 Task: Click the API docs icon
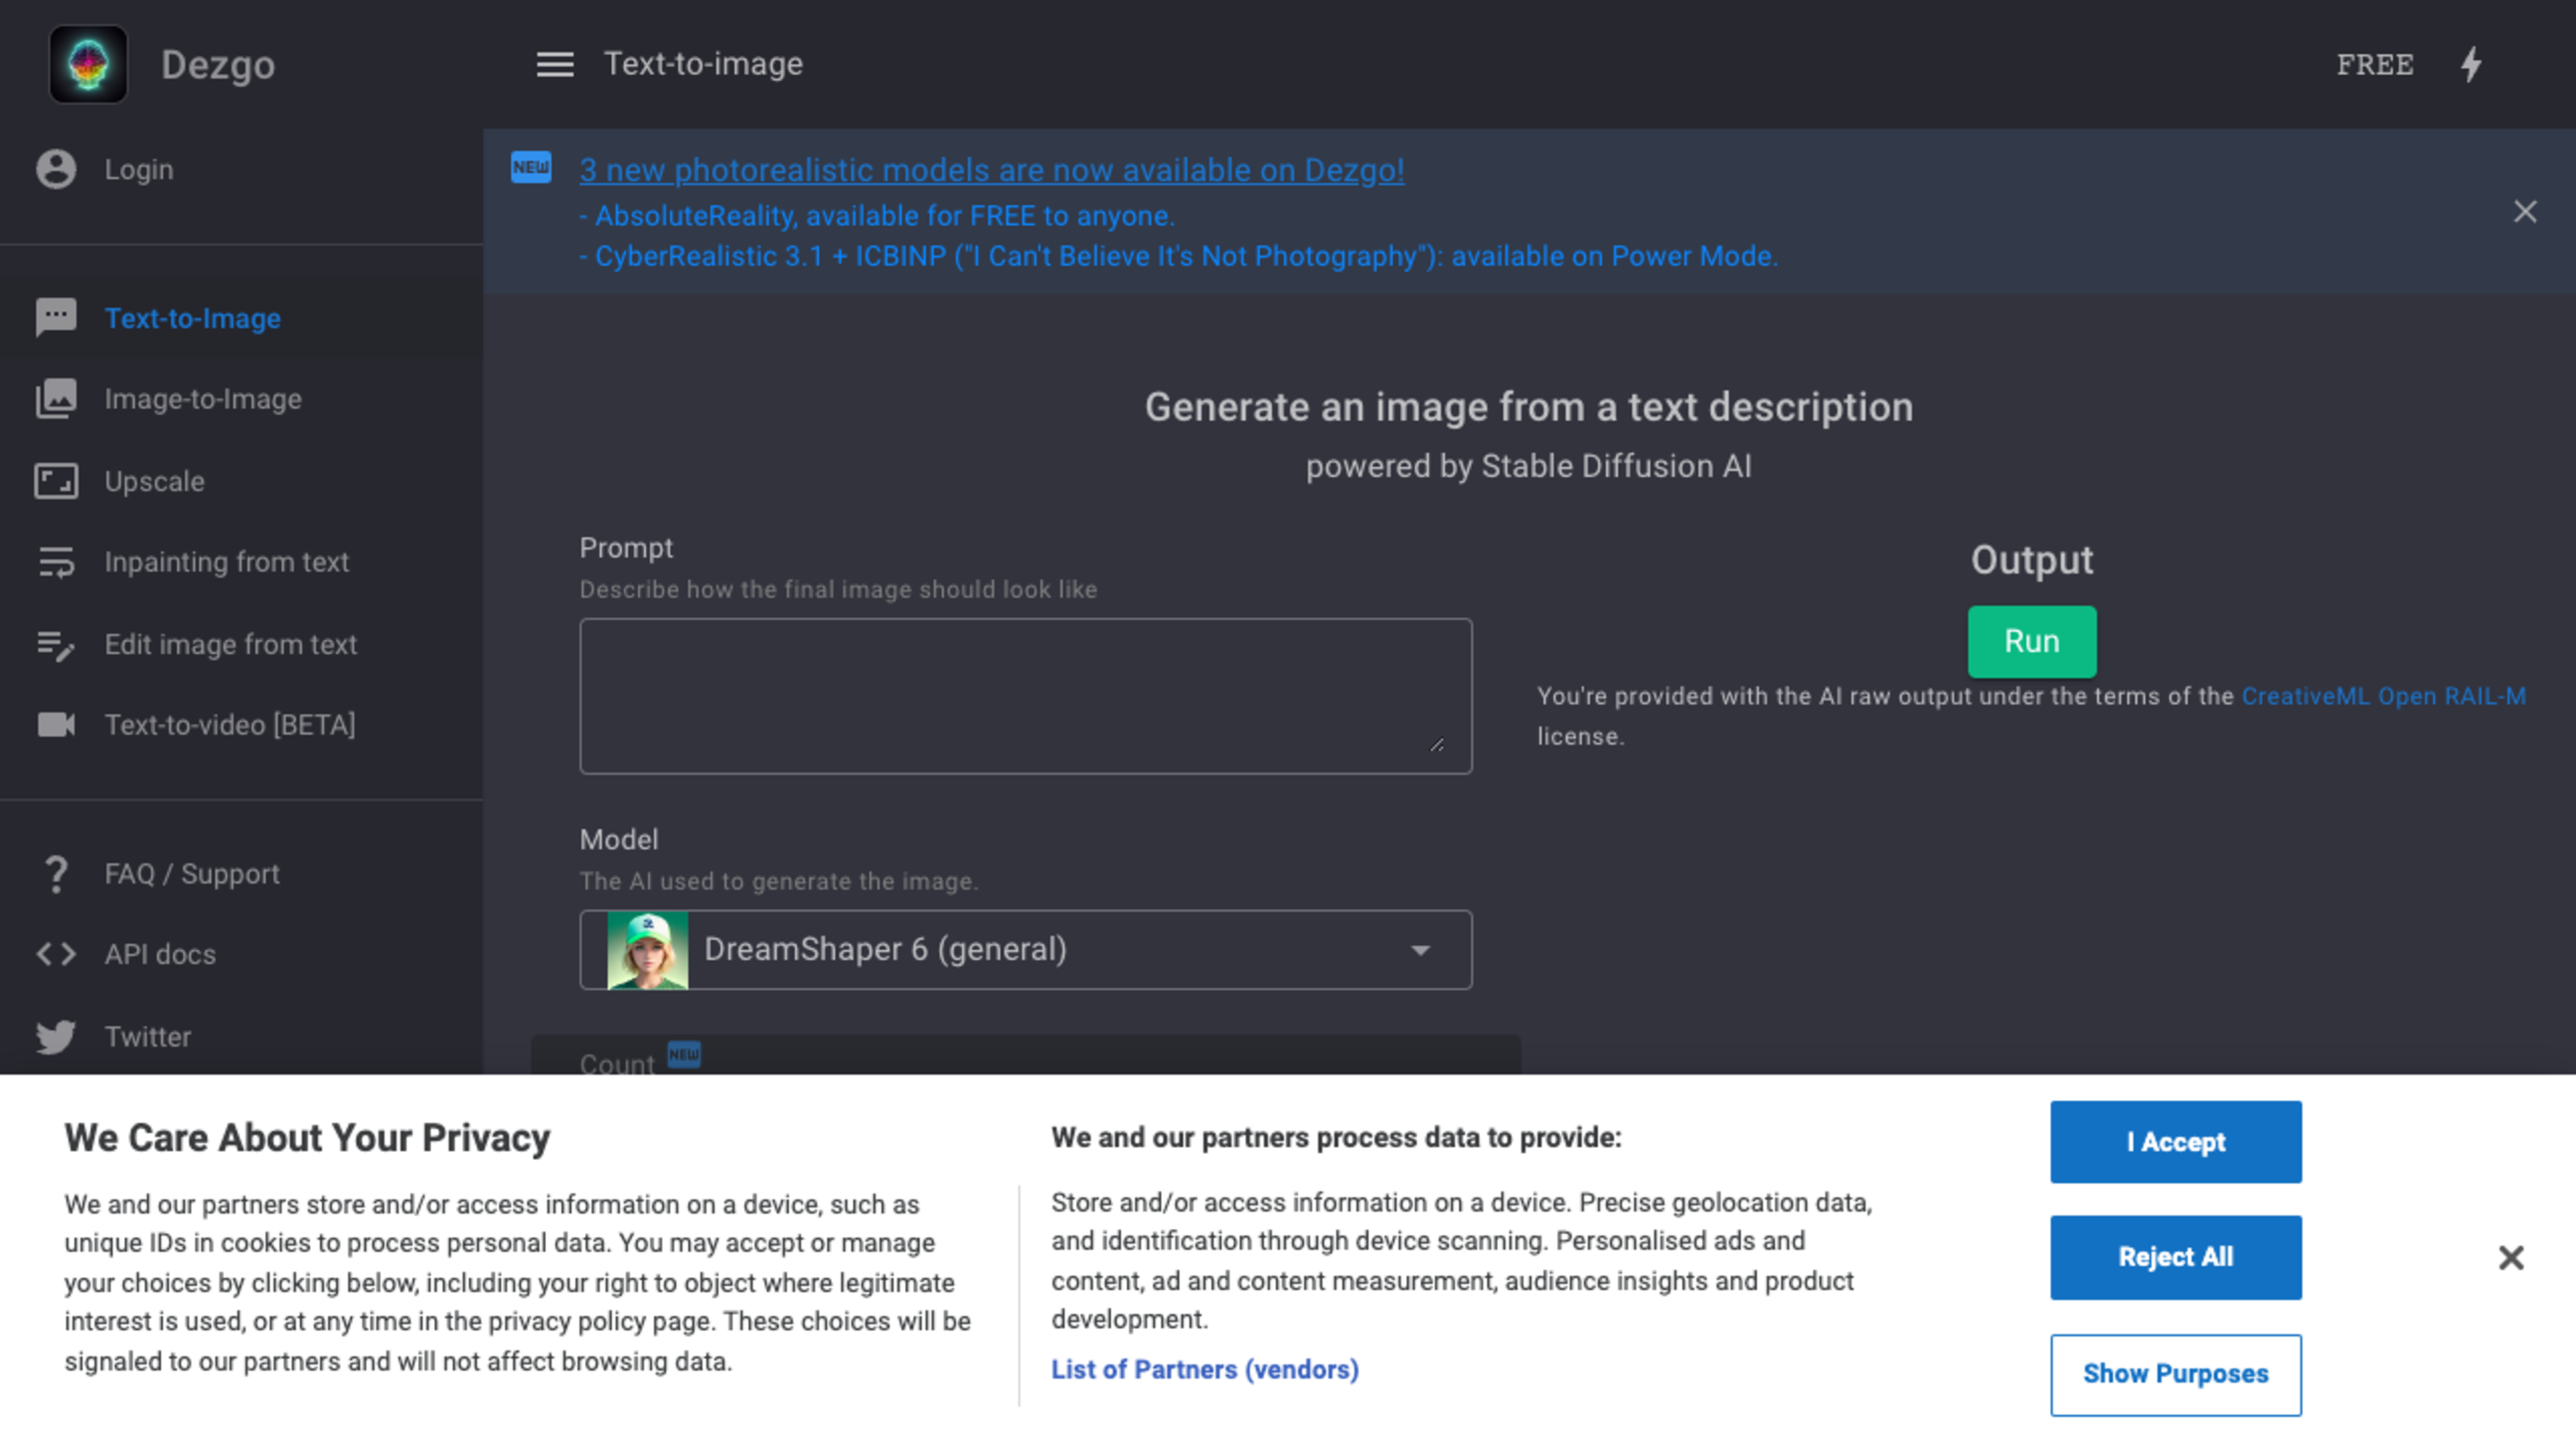pyautogui.click(x=55, y=955)
